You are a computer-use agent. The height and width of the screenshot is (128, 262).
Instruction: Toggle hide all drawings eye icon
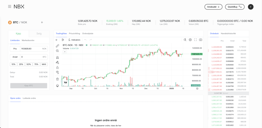57,72
